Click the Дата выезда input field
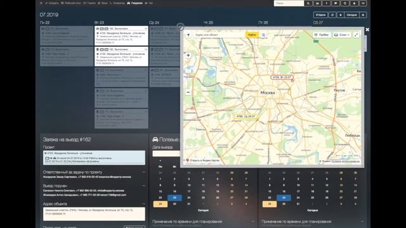406x228 pixels. click(166, 154)
